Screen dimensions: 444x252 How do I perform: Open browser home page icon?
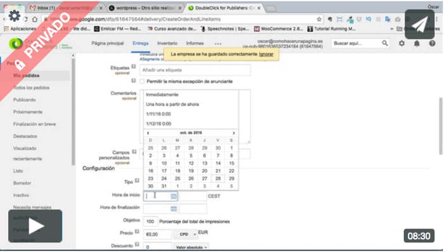coord(35,19)
